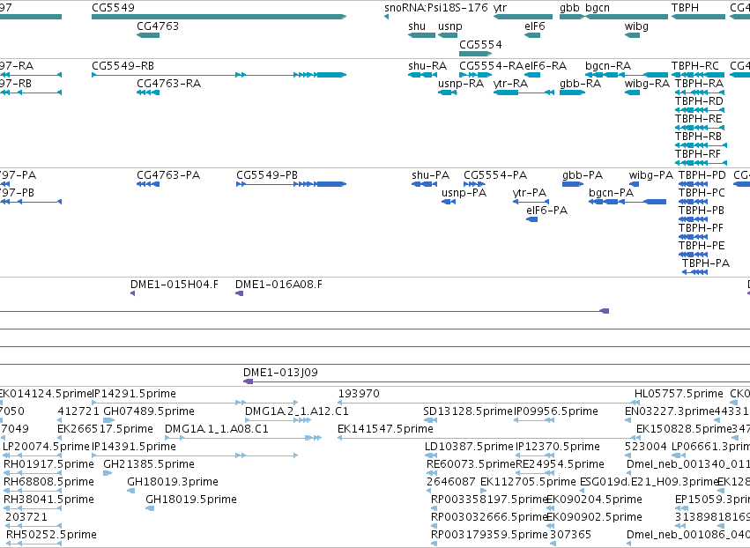The height and width of the screenshot is (548, 750).
Task: Select the shu-PA protein label
Action: [430, 175]
